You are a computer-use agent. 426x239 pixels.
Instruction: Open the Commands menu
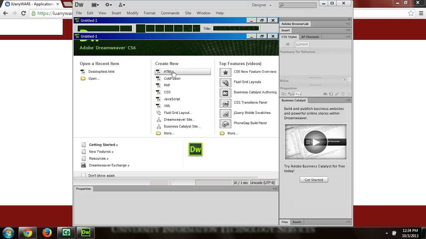pyautogui.click(x=170, y=13)
